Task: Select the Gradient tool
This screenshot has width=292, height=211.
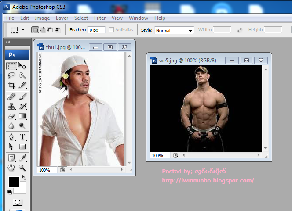Action: [x=22, y=116]
